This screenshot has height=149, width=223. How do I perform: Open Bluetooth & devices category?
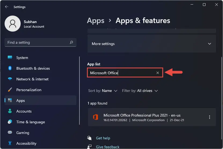click(41, 68)
